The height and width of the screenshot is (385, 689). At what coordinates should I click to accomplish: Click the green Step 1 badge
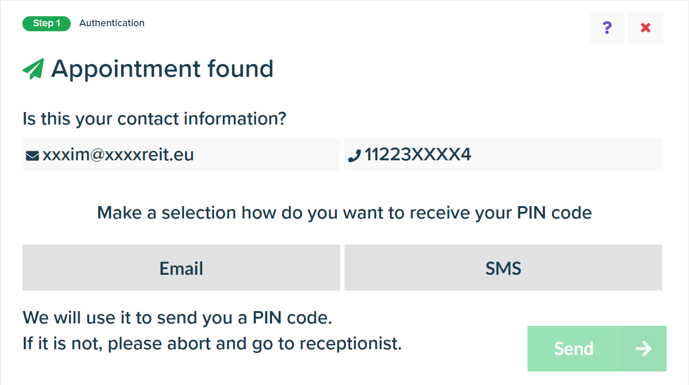tap(46, 23)
